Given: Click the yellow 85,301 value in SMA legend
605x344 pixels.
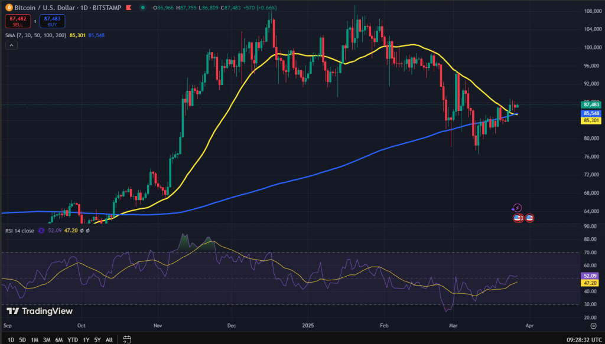Looking at the screenshot, I should (x=77, y=35).
